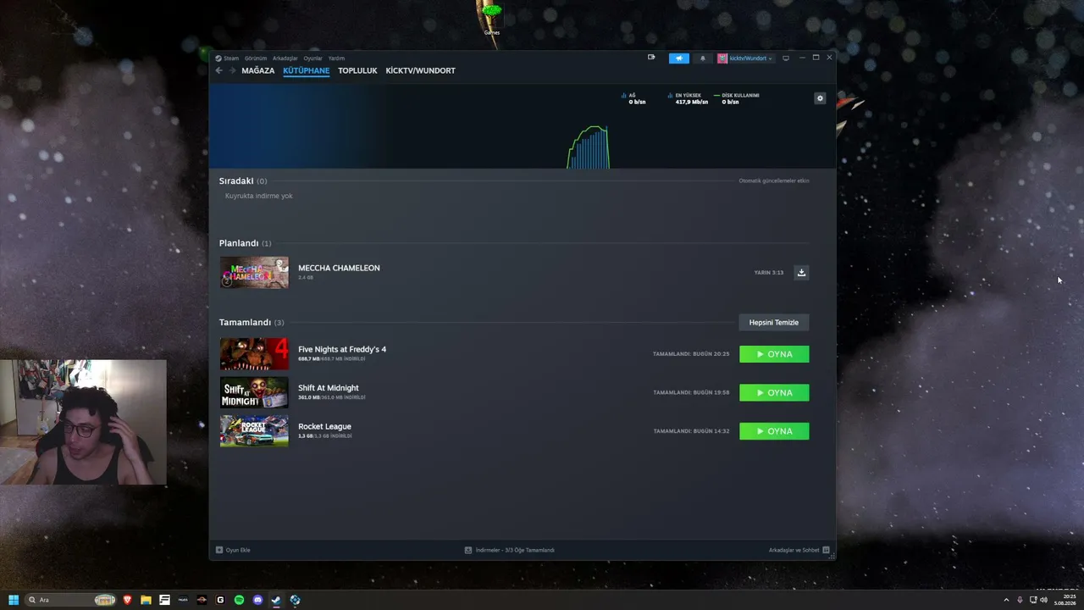Viewport: 1084px width, 610px height.
Task: Open the download settings gear
Action: [820, 98]
